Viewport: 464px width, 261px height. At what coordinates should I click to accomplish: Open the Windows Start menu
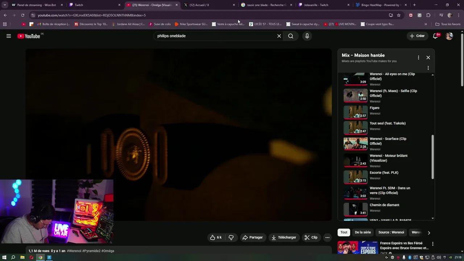pos(4,257)
